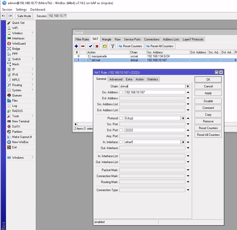Image resolution: width=237 pixels, height=230 pixels.
Task: Open the Mangle tab
Action: point(107,39)
